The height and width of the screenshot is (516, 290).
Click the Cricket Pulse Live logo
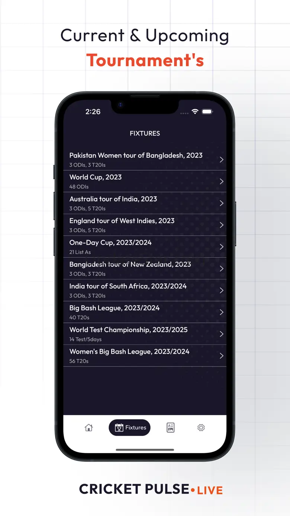click(x=151, y=489)
